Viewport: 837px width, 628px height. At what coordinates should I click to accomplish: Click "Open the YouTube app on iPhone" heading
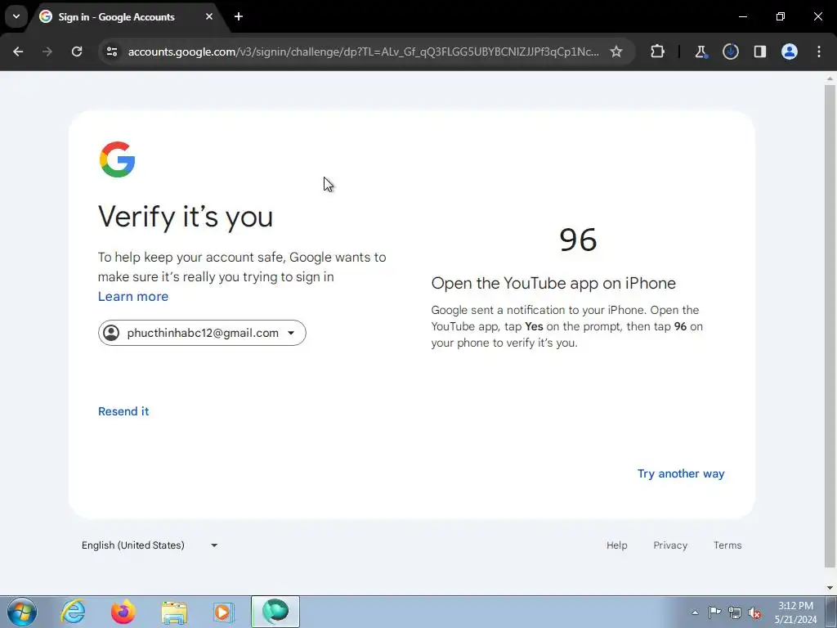pos(553,283)
